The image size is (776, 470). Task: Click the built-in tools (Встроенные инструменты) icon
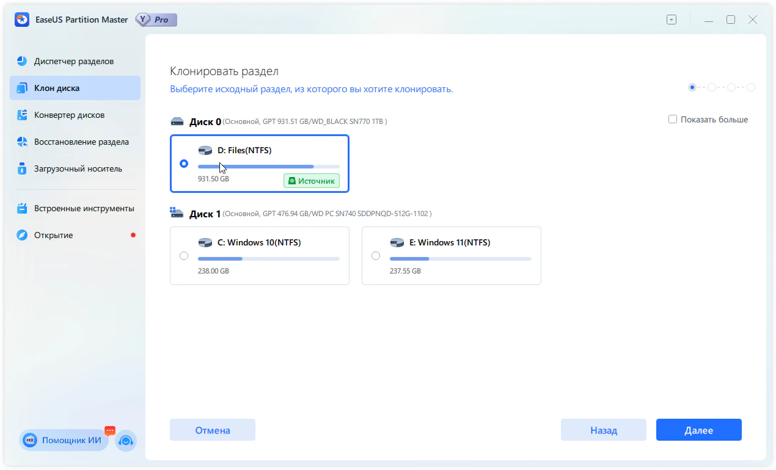[22, 208]
